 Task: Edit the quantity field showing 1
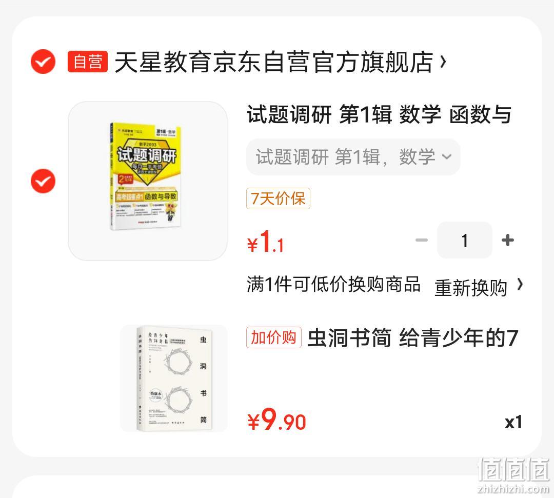pyautogui.click(x=465, y=240)
